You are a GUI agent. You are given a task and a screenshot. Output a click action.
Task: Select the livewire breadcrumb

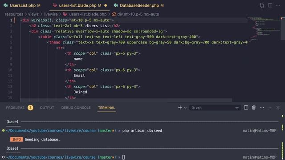coord(50,14)
